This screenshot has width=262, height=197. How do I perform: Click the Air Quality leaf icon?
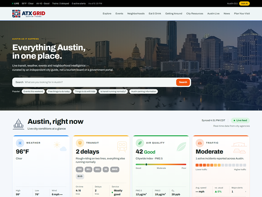[140, 143]
